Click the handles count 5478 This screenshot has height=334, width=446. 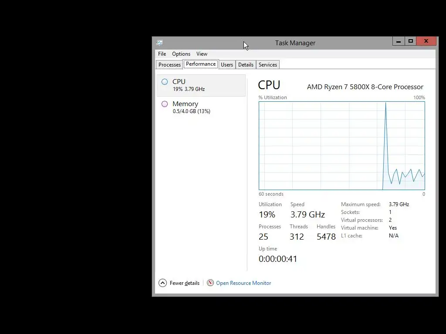click(x=326, y=237)
